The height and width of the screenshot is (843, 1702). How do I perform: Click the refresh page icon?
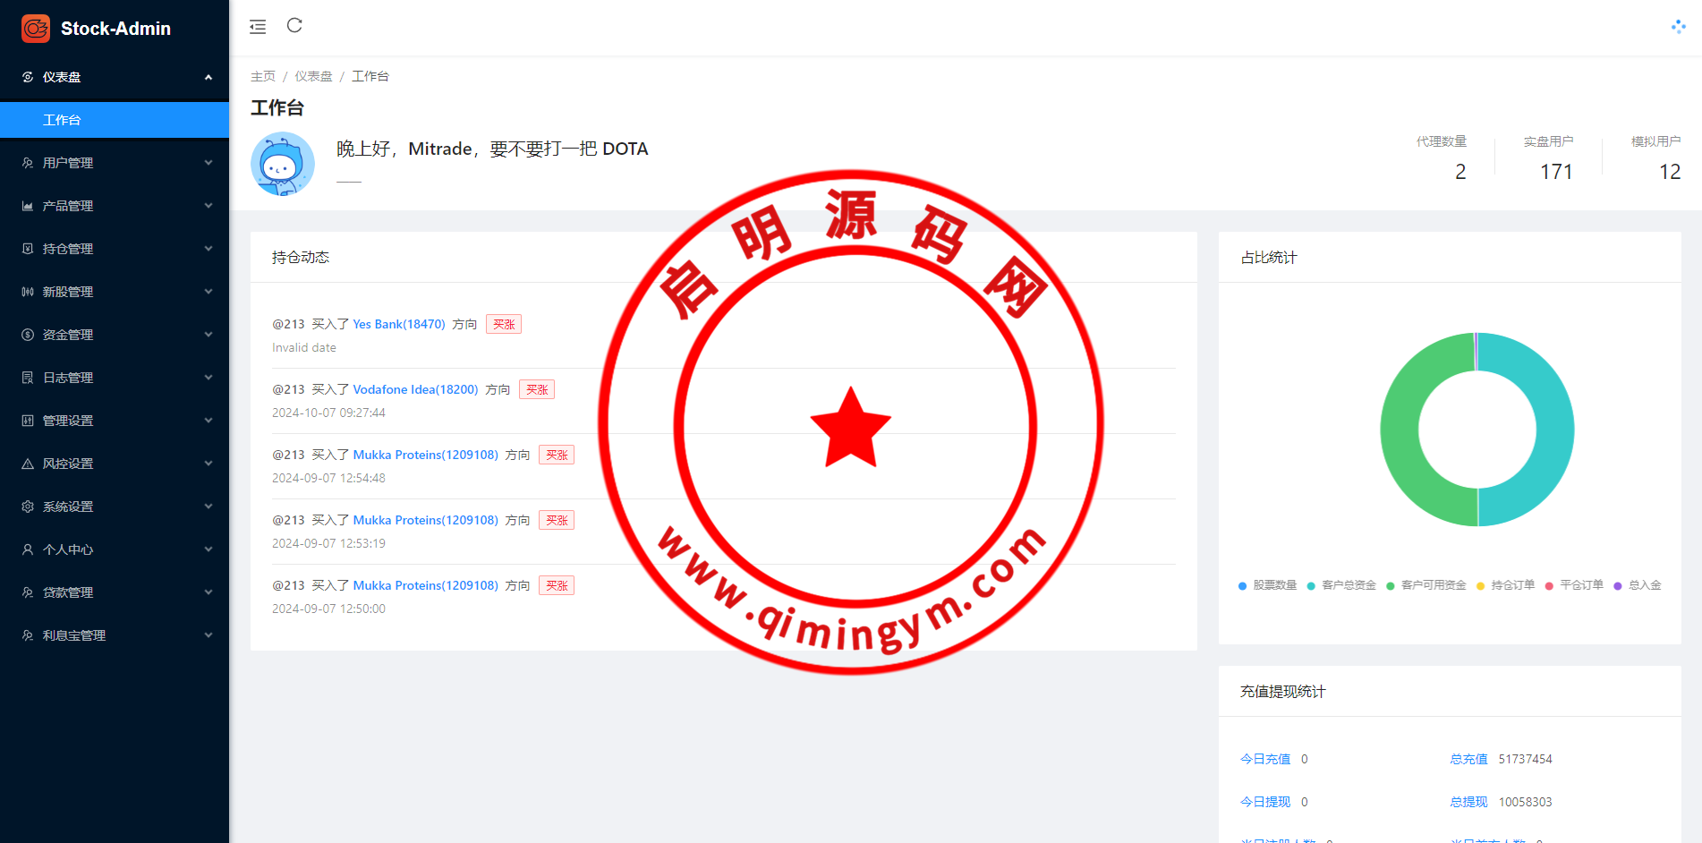(x=294, y=26)
